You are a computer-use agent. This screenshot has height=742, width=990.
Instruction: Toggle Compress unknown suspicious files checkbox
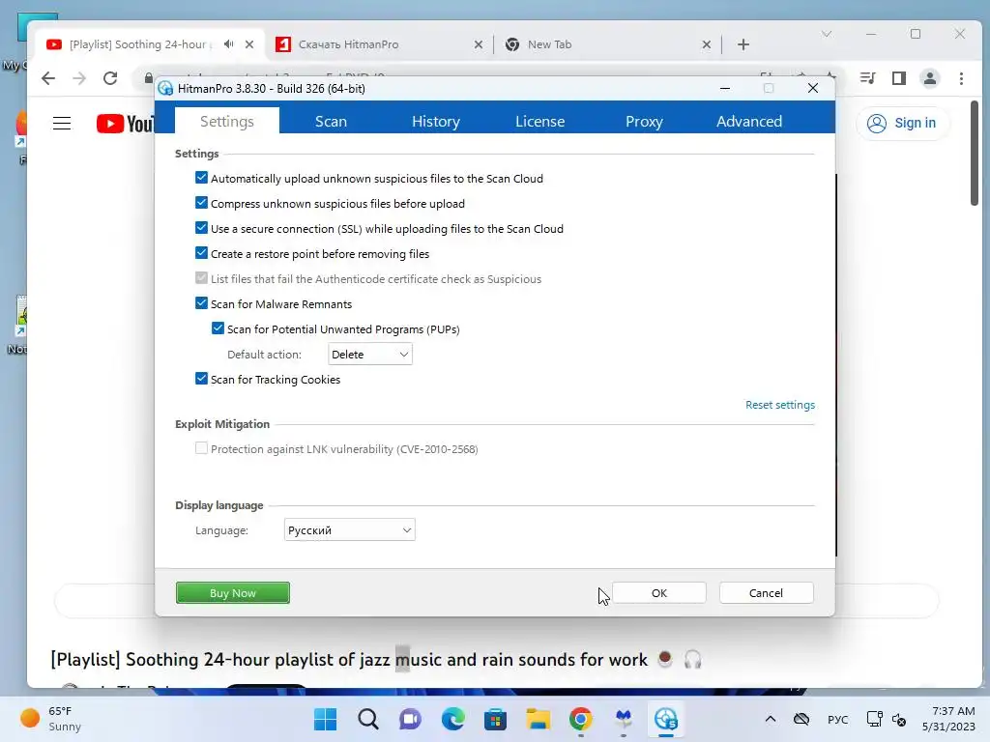(x=201, y=203)
